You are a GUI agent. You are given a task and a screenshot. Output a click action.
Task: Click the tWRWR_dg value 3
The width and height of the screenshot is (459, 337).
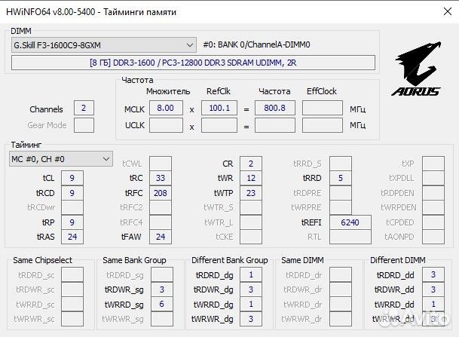[251, 319]
